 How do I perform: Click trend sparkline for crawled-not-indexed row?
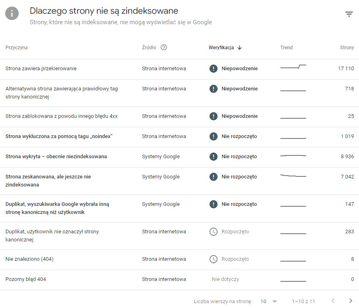(293, 176)
